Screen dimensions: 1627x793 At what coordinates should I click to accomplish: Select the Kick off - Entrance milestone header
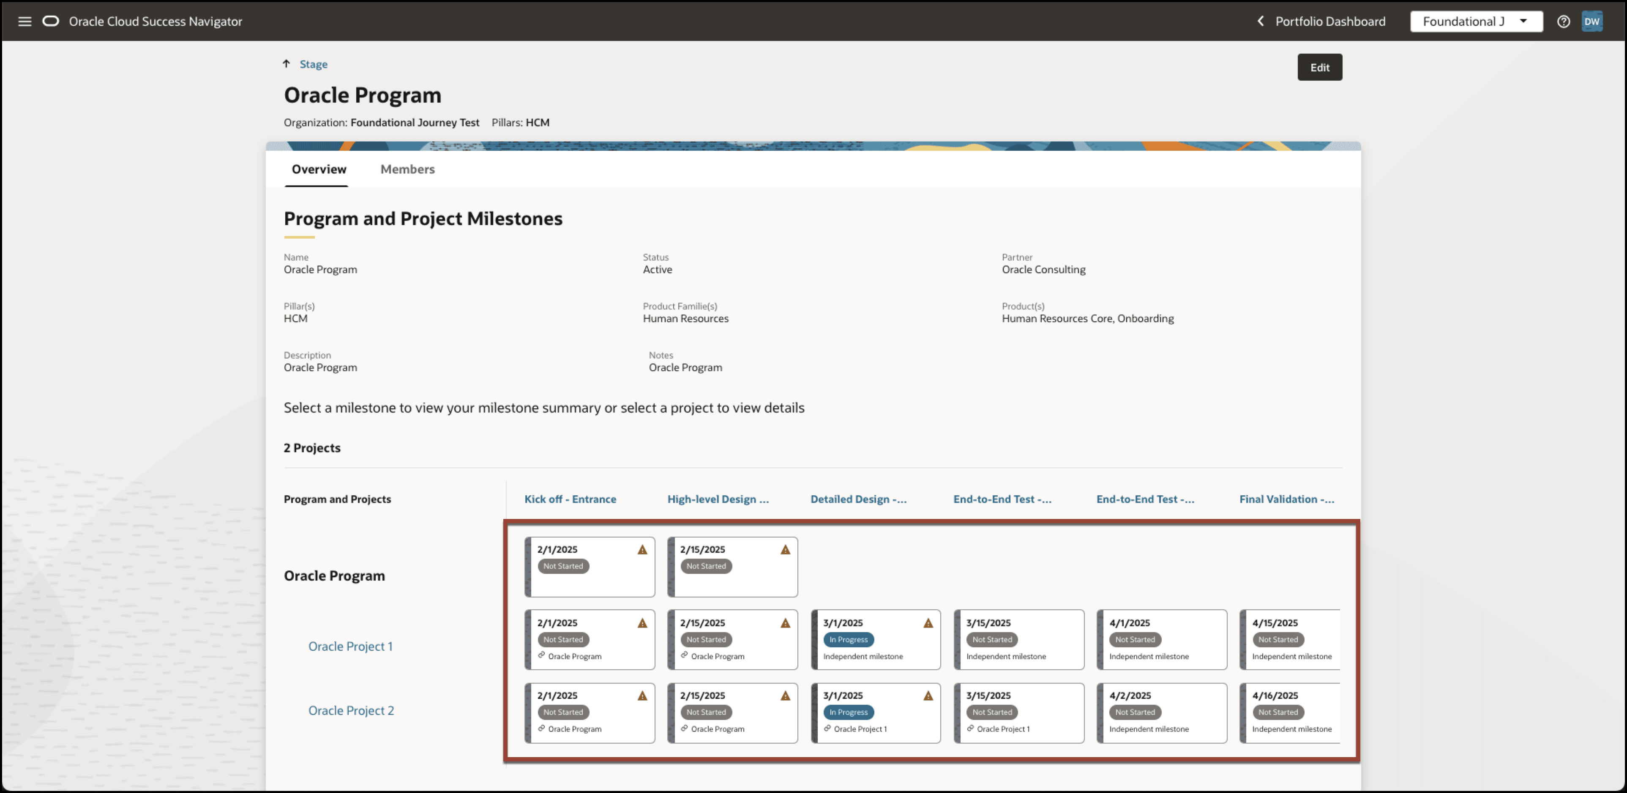(x=571, y=499)
